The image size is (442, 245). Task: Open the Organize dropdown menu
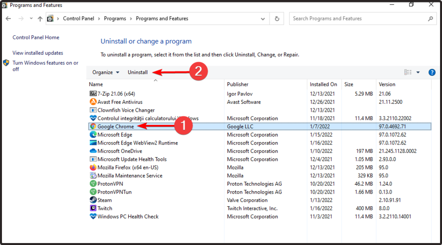coord(106,73)
